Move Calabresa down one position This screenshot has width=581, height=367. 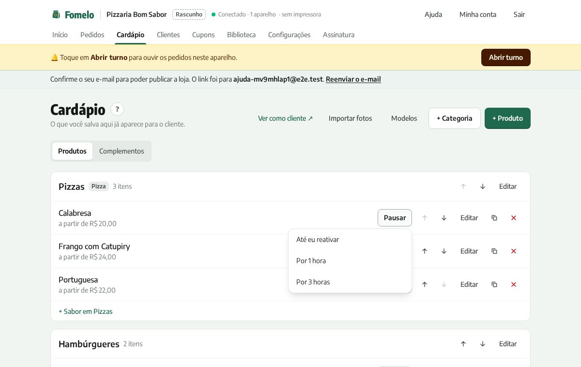click(444, 218)
